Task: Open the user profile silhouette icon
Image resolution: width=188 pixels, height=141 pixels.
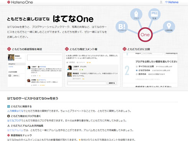Action: [161, 2]
